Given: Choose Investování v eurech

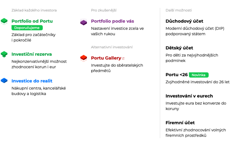Looking at the screenshot, I should (x=189, y=96).
